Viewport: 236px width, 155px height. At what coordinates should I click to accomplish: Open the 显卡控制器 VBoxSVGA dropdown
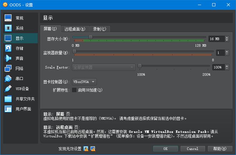pos(84,82)
